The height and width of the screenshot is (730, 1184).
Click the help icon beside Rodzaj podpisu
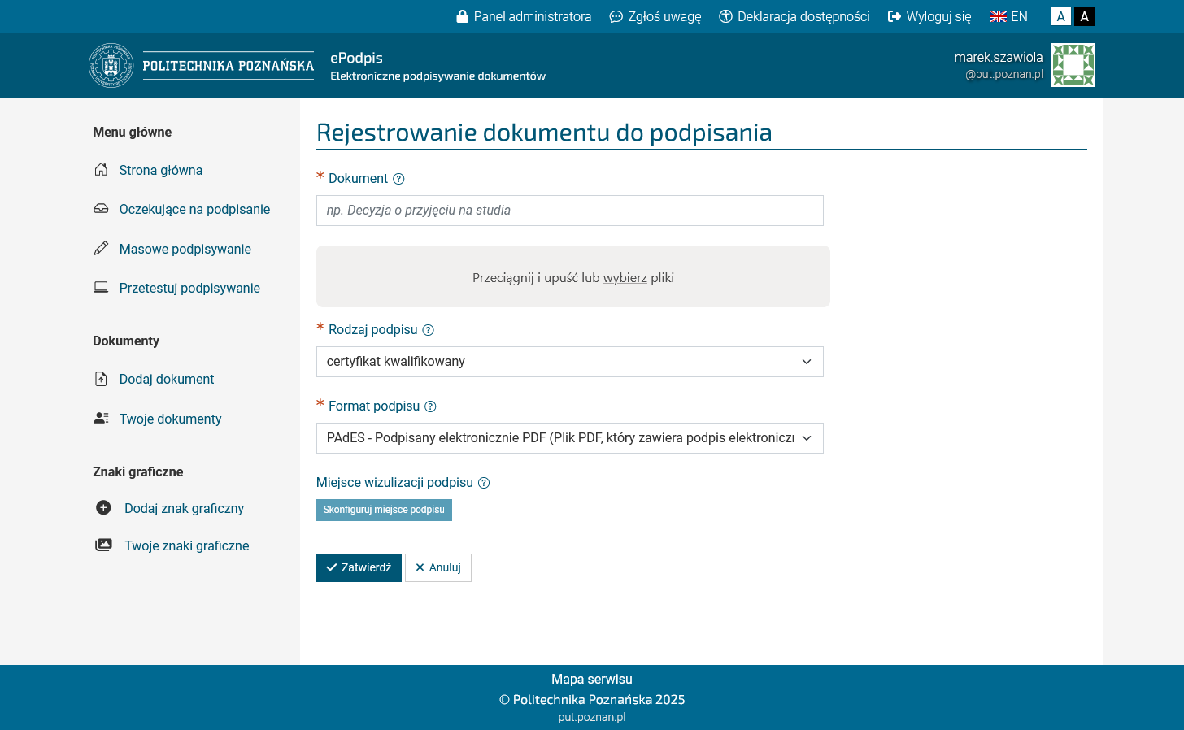[428, 330]
